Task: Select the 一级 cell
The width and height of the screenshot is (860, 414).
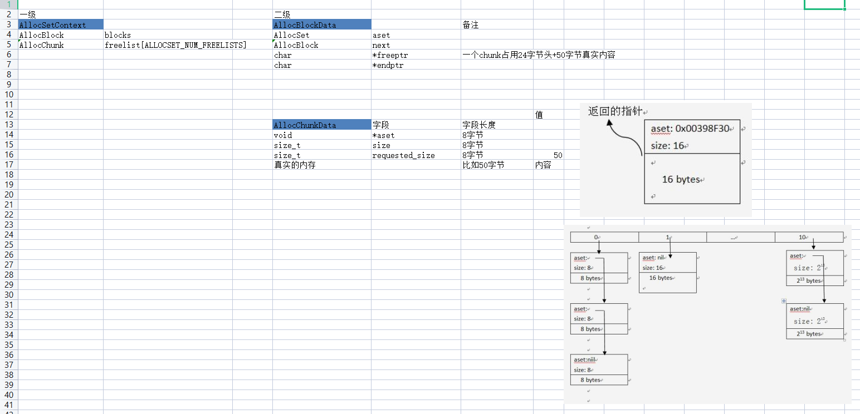Action: (x=61, y=15)
